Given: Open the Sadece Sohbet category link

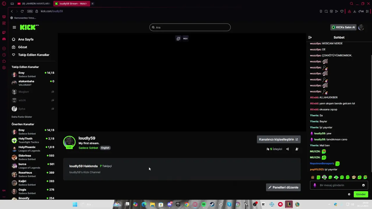Looking at the screenshot, I should coord(88,148).
